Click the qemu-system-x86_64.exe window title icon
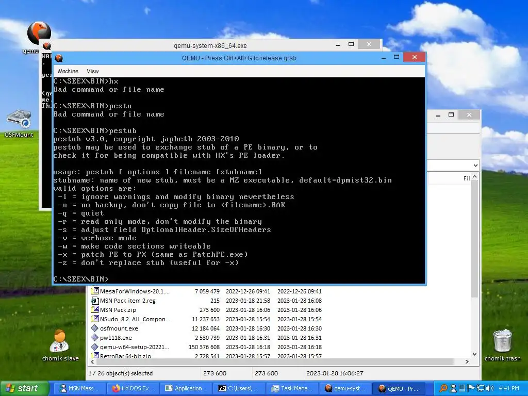Image resolution: width=528 pixels, height=396 pixels. tap(47, 45)
